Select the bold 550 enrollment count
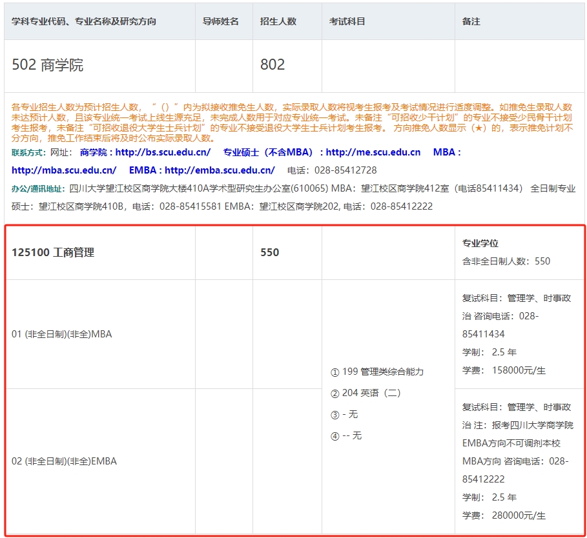This screenshot has height=538, width=587. pos(269,252)
